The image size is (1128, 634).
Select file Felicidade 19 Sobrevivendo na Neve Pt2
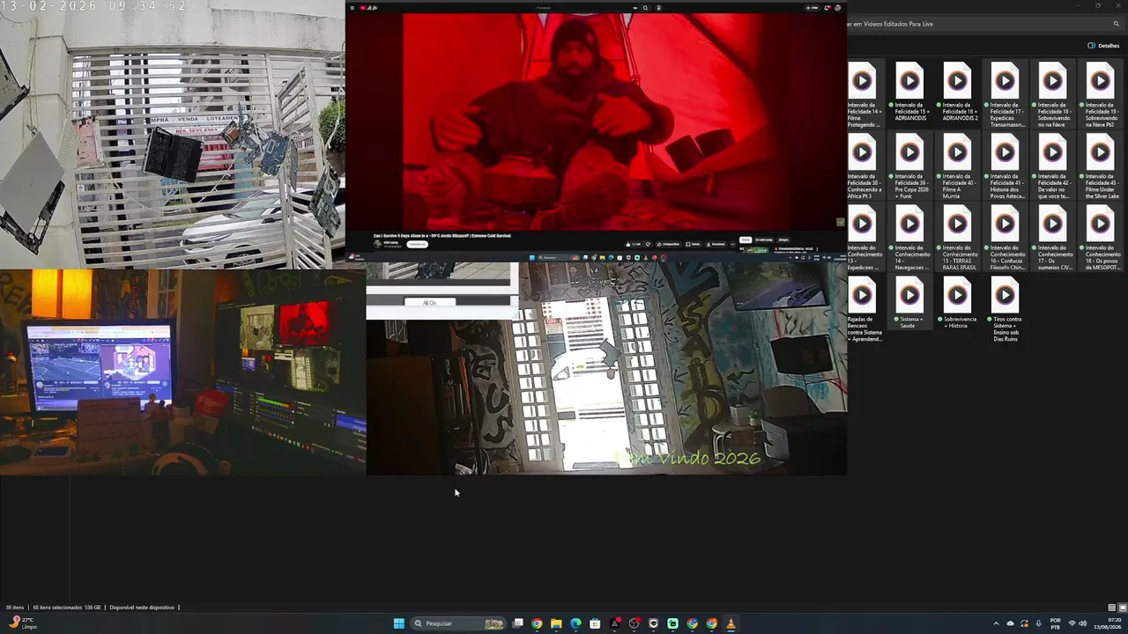[x=1100, y=94]
